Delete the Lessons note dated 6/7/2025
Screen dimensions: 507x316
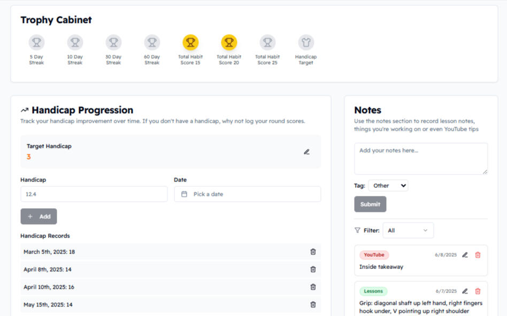click(x=478, y=291)
